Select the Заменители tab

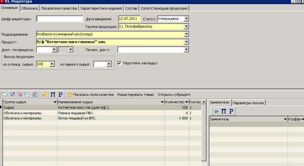[219, 103]
